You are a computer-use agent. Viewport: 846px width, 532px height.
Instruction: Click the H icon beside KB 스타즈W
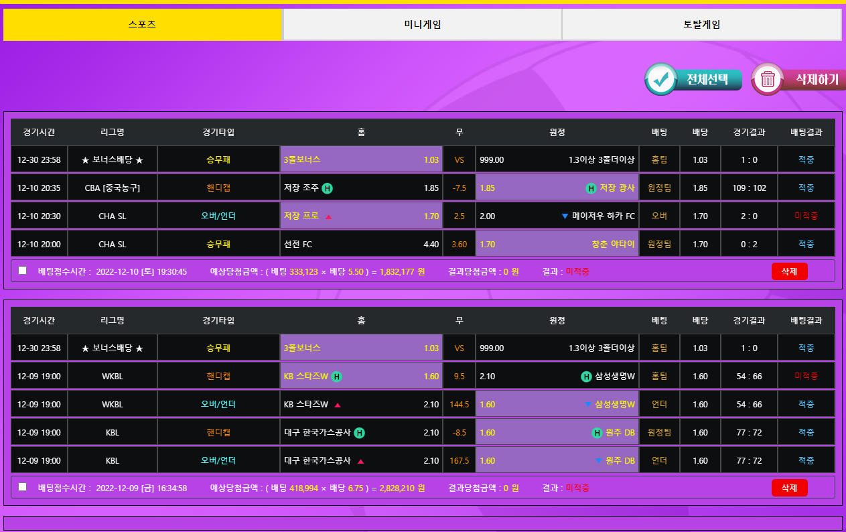point(337,377)
